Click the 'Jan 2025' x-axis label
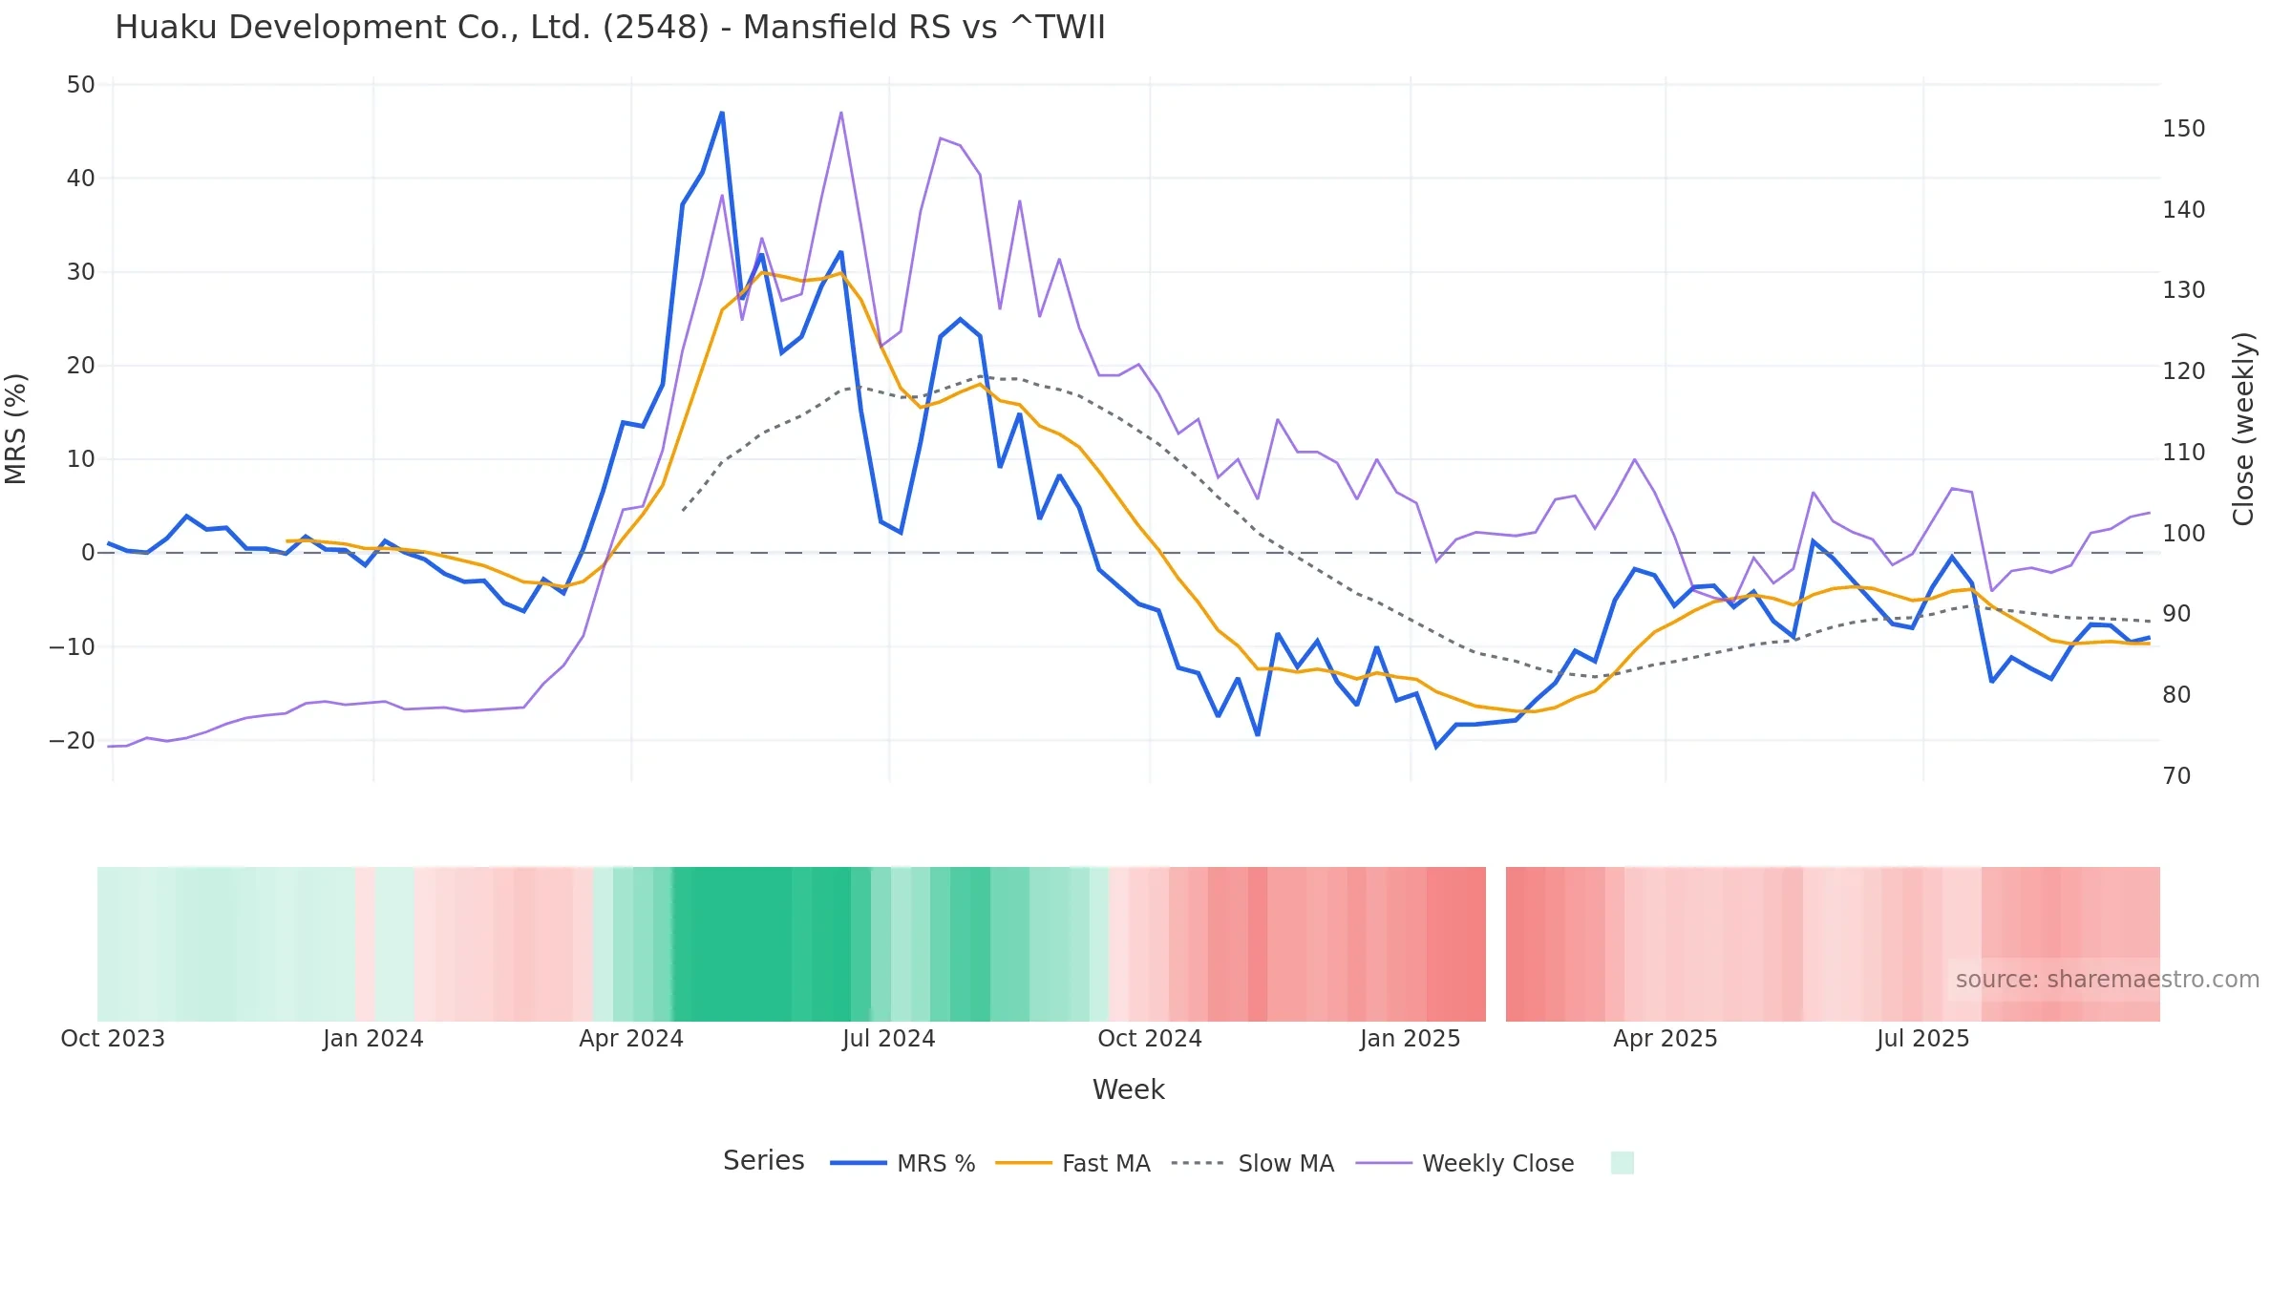The image size is (2292, 1289). (1411, 1039)
